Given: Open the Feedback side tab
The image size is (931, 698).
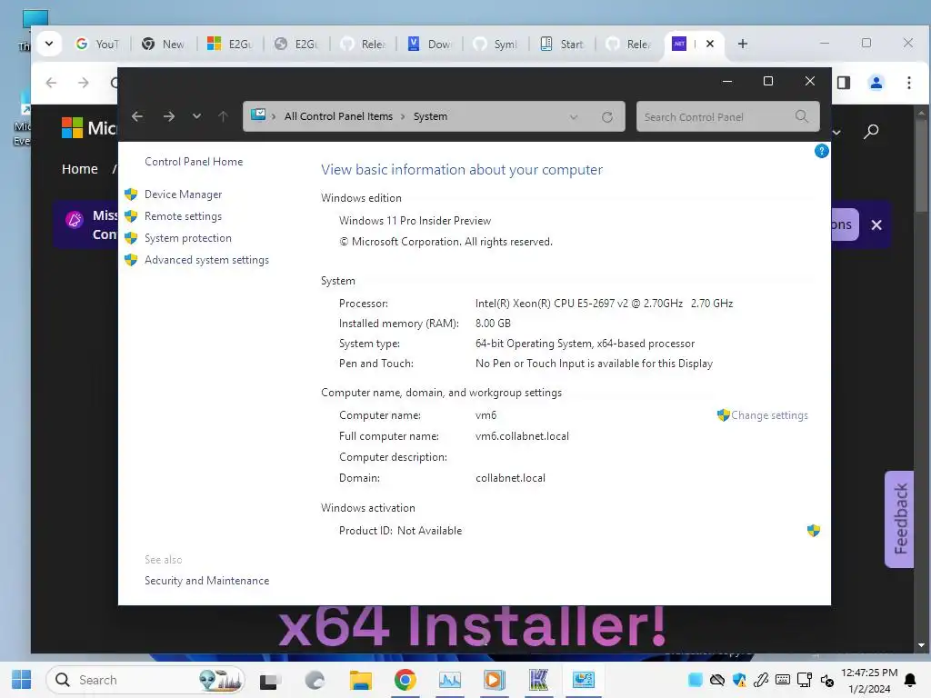Looking at the screenshot, I should 899,519.
